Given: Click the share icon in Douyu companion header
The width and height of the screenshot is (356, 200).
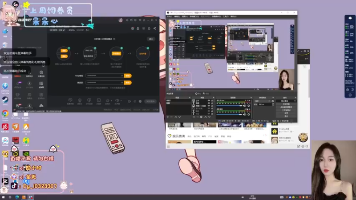Looking at the screenshot, I should tap(154, 28).
